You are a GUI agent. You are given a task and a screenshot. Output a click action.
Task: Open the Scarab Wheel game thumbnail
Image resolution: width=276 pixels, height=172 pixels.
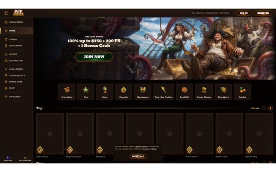coord(199,134)
